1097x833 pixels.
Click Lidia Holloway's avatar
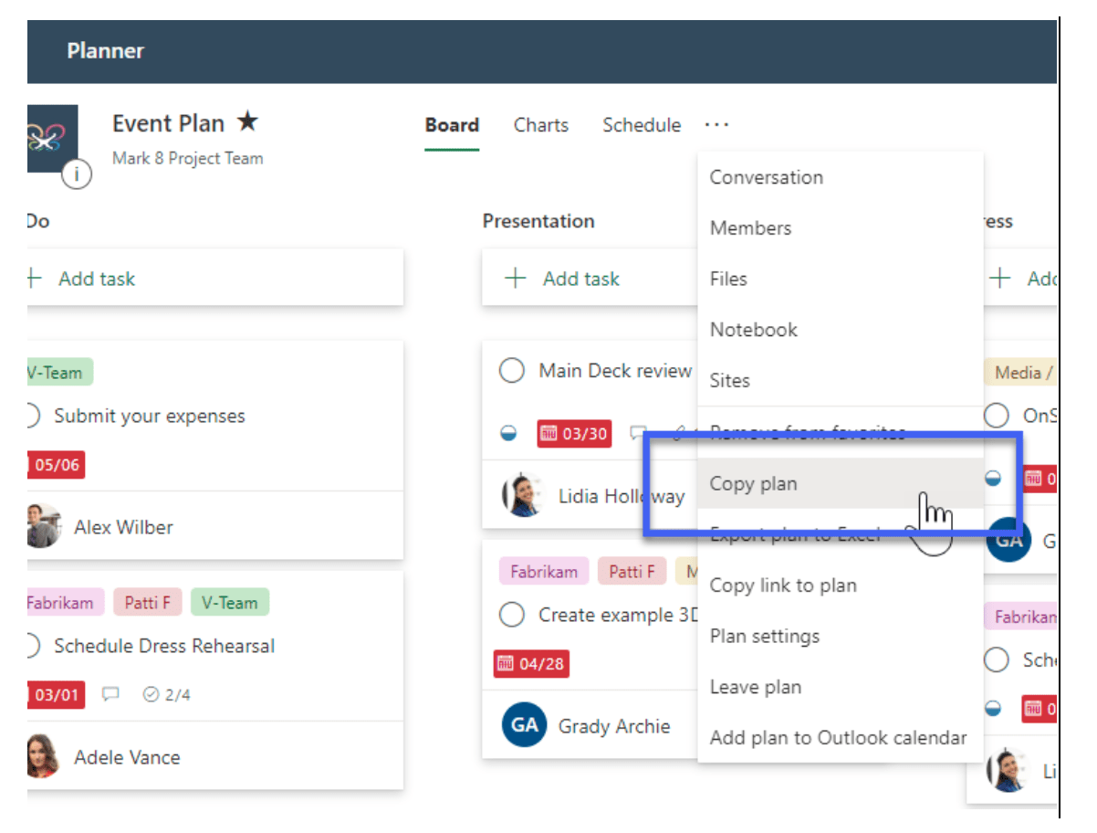(523, 496)
